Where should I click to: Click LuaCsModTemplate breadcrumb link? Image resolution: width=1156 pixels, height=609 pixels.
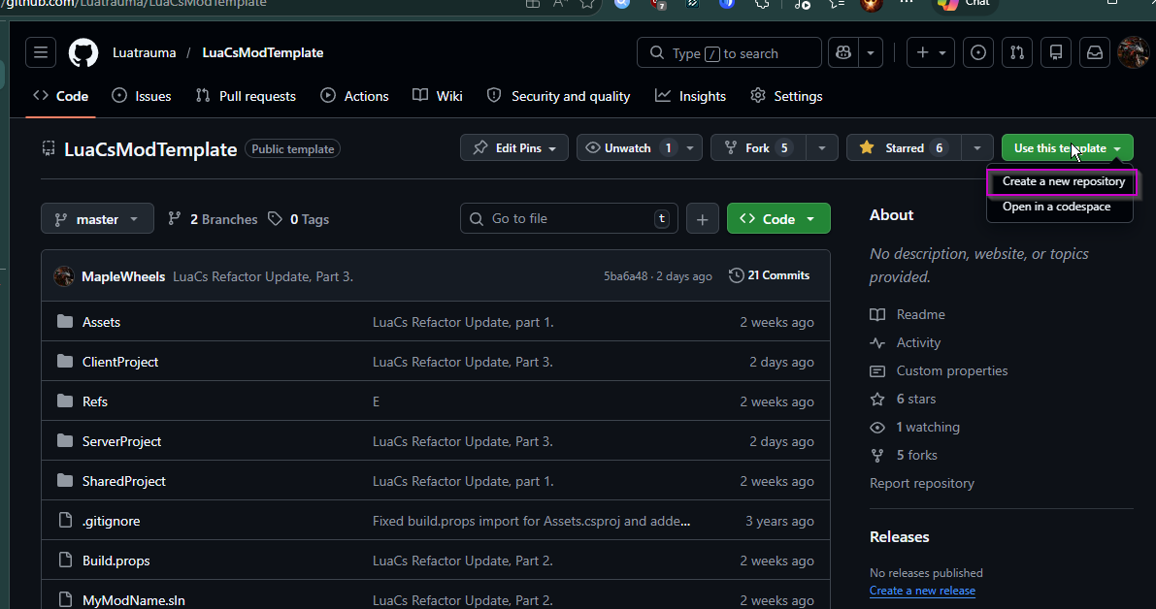tap(262, 53)
